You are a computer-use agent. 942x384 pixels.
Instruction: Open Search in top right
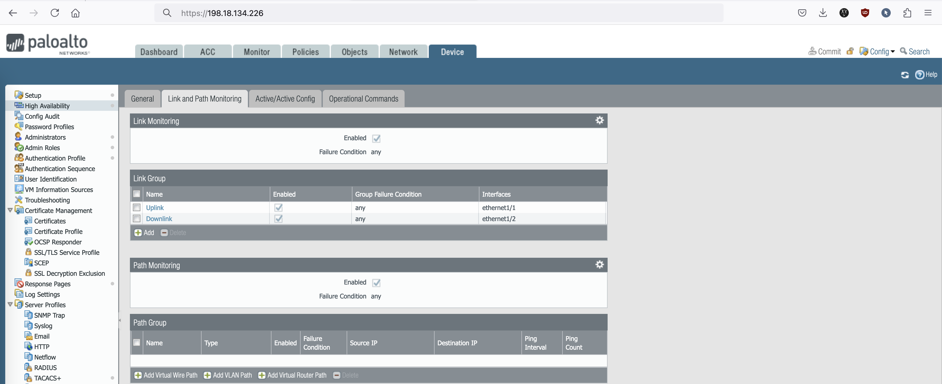(x=915, y=51)
